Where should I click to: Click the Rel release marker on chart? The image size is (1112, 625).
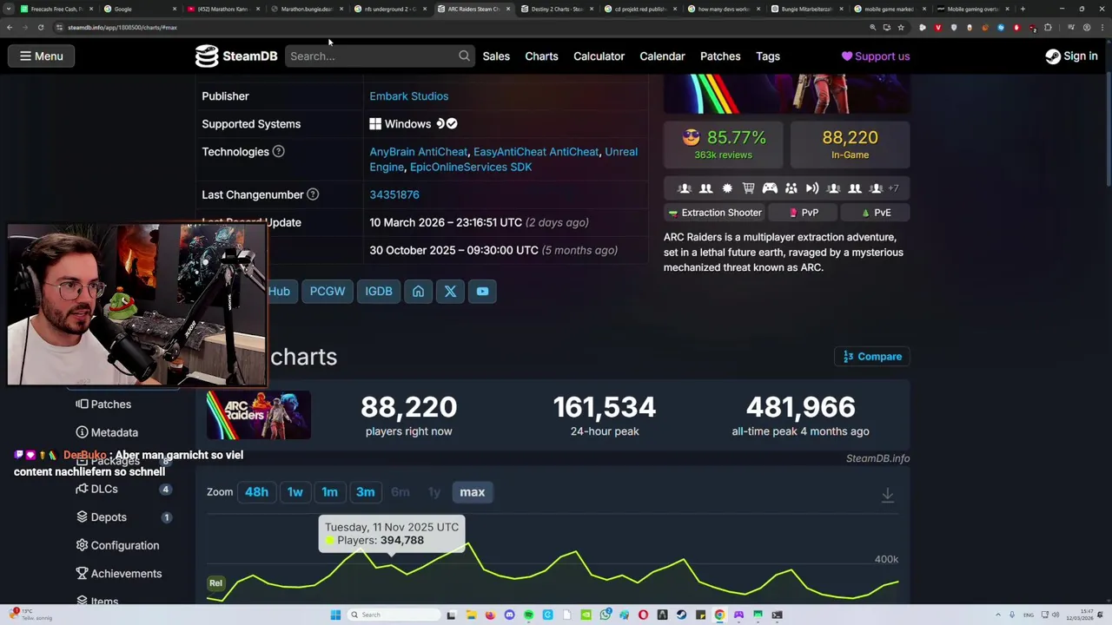(215, 583)
